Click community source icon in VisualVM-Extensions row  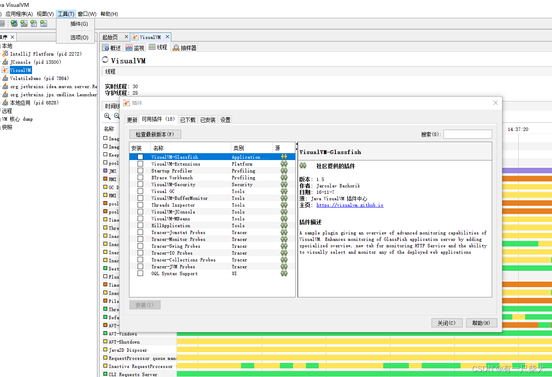coord(284,164)
